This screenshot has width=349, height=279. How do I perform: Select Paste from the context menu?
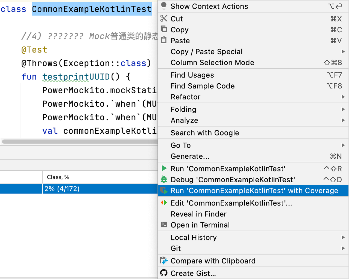click(x=253, y=41)
